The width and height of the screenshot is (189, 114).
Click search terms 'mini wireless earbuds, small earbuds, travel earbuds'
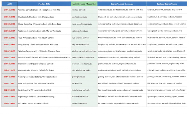(x=120, y=70)
